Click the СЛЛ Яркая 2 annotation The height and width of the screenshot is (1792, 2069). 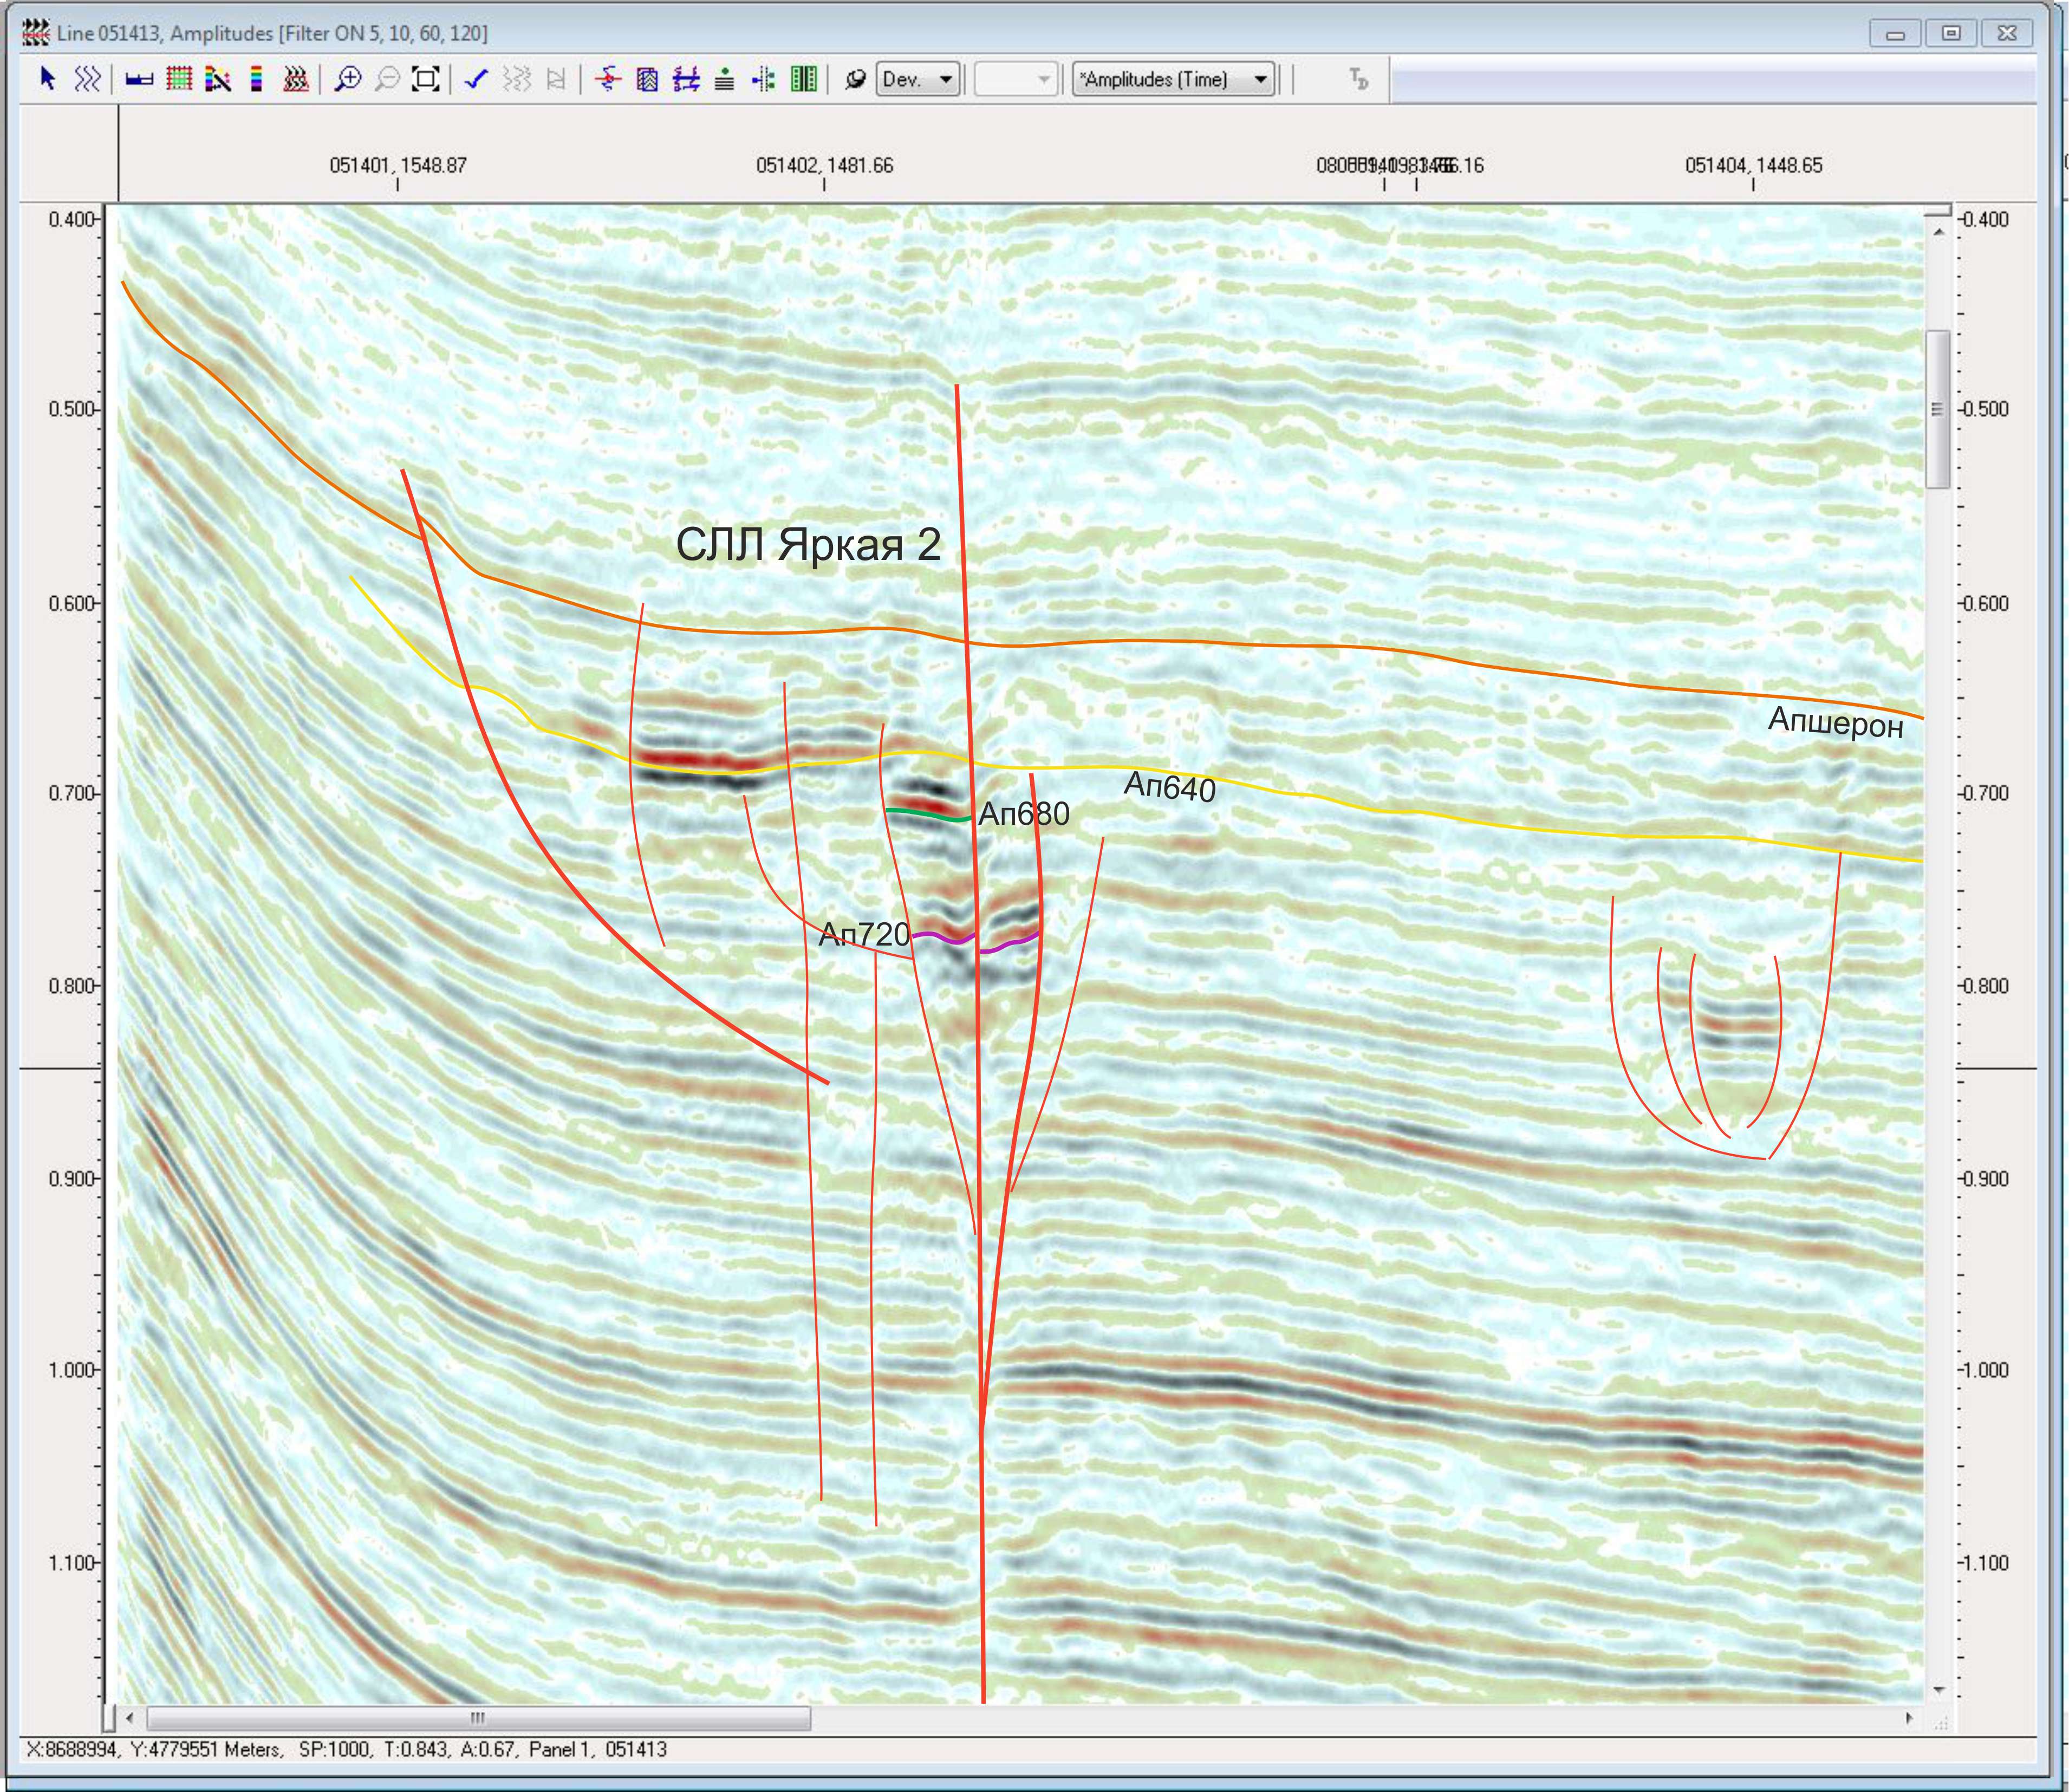coord(808,545)
